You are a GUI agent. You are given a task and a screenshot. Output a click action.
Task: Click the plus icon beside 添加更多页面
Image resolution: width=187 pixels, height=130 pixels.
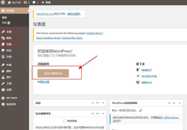point(138,76)
